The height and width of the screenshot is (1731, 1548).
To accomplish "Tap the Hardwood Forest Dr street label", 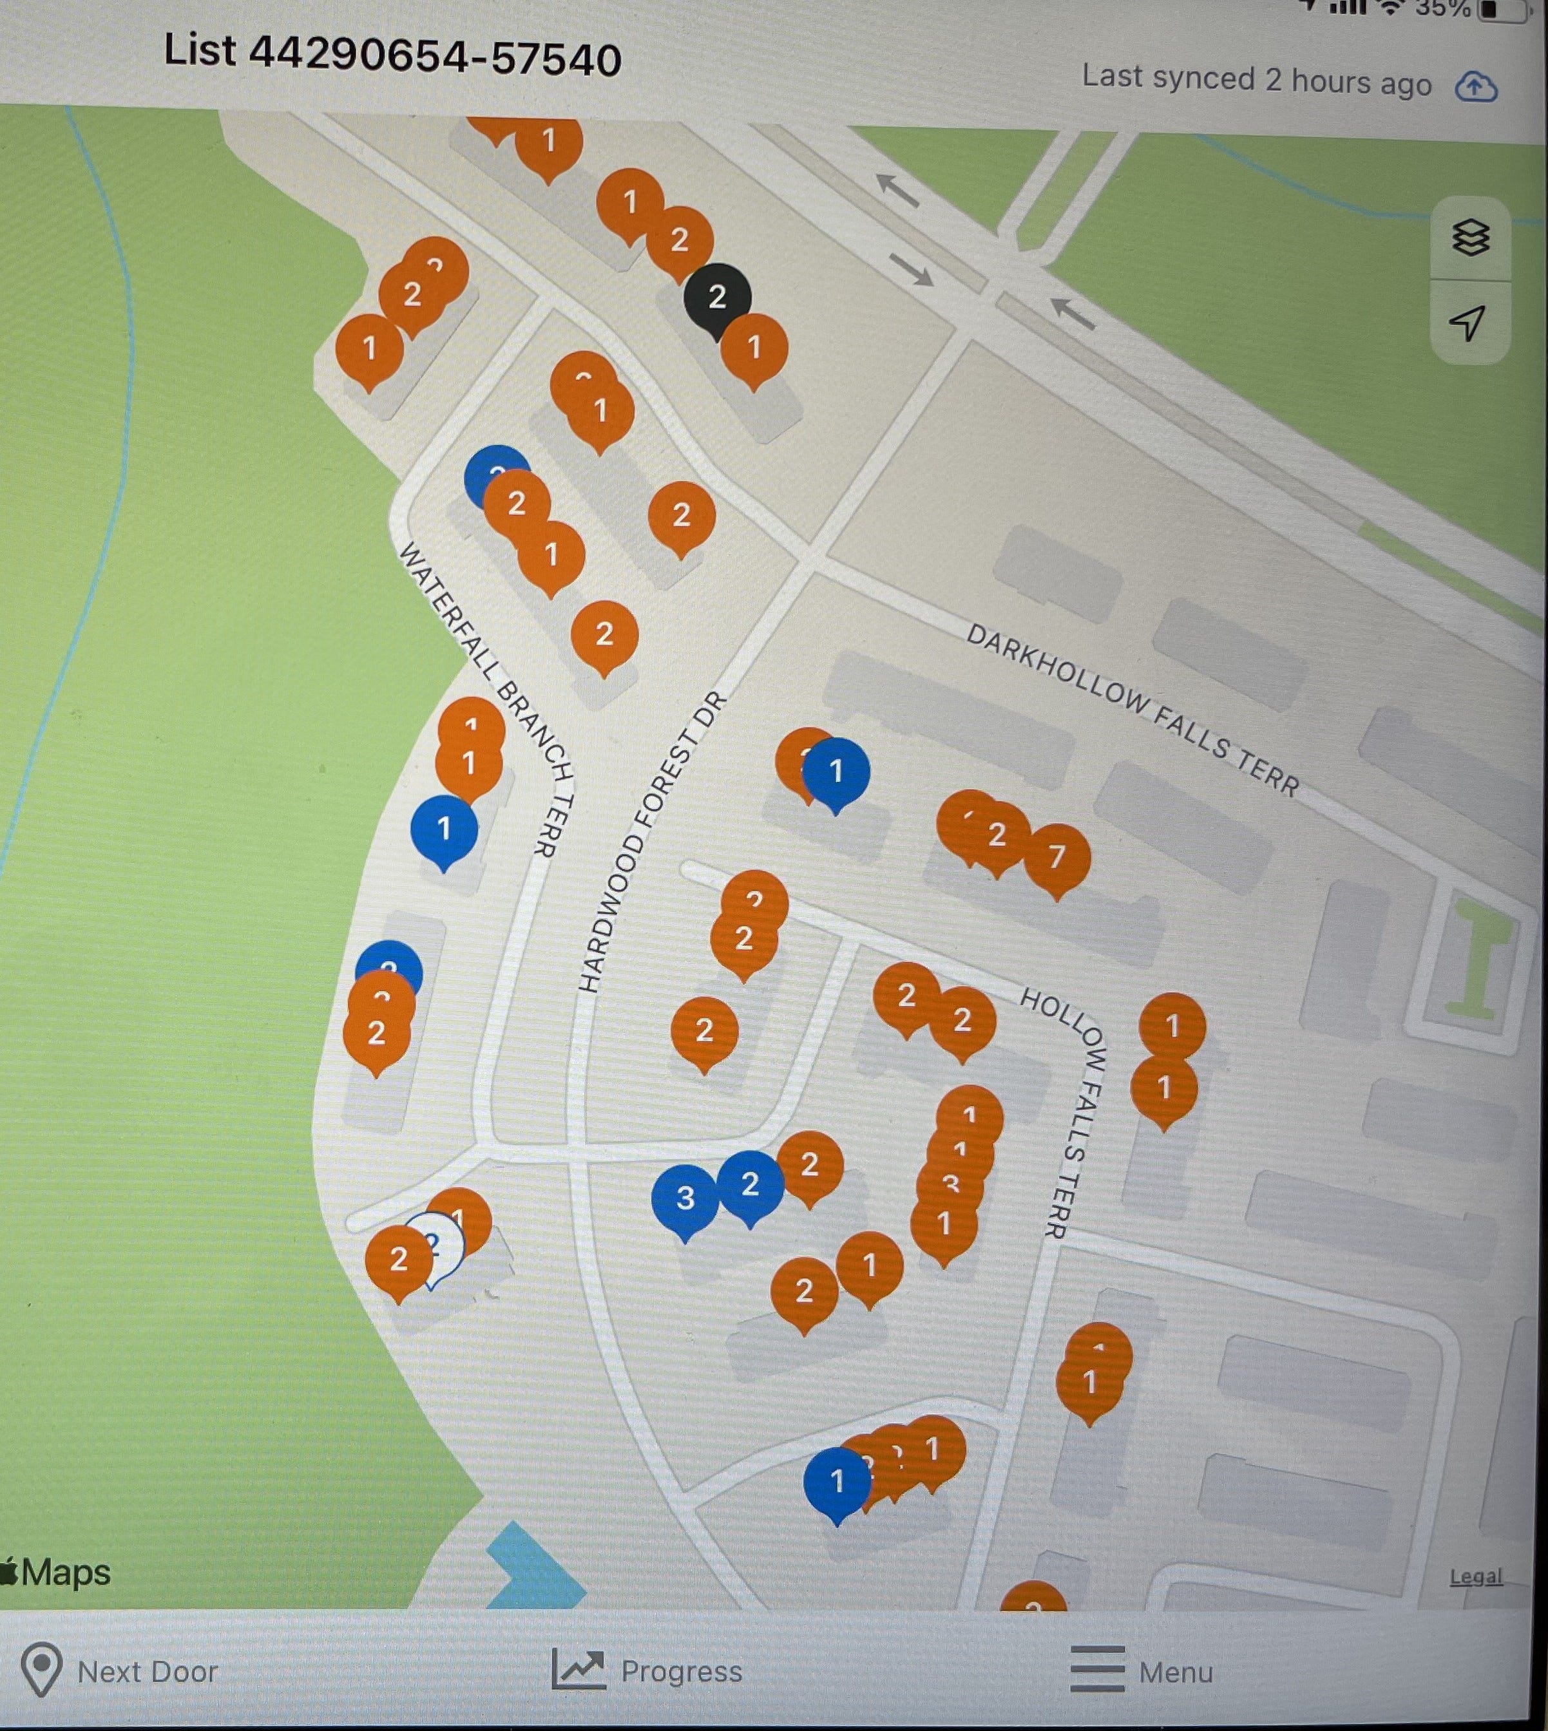I will point(653,842).
